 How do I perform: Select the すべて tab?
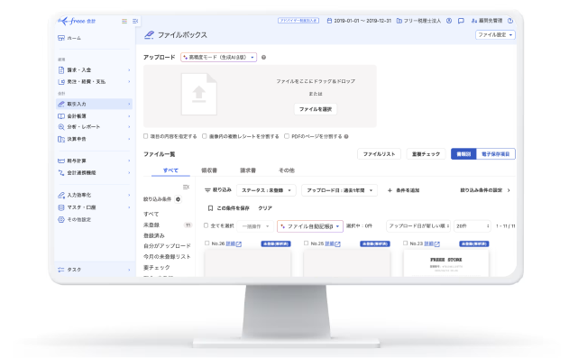pos(170,170)
